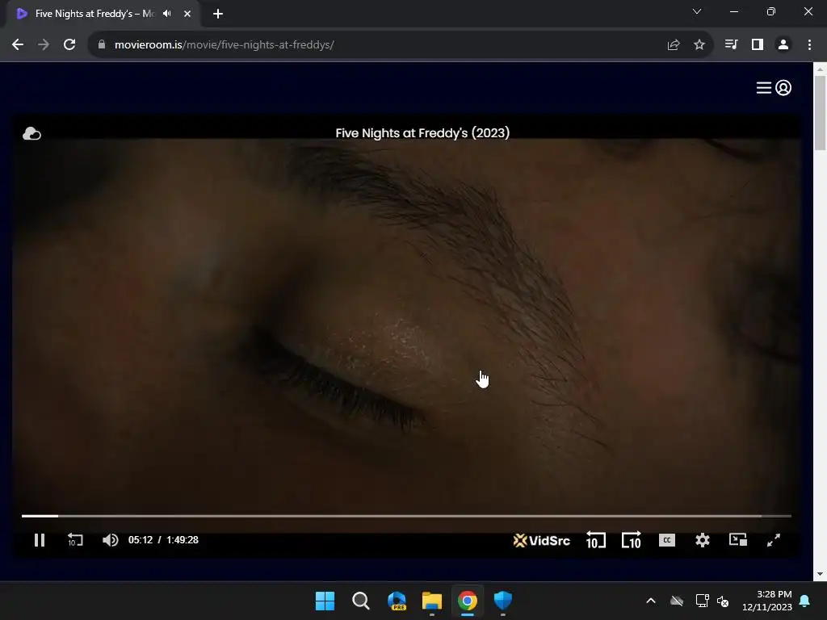Show hidden system tray icons
The width and height of the screenshot is (827, 620).
click(651, 601)
